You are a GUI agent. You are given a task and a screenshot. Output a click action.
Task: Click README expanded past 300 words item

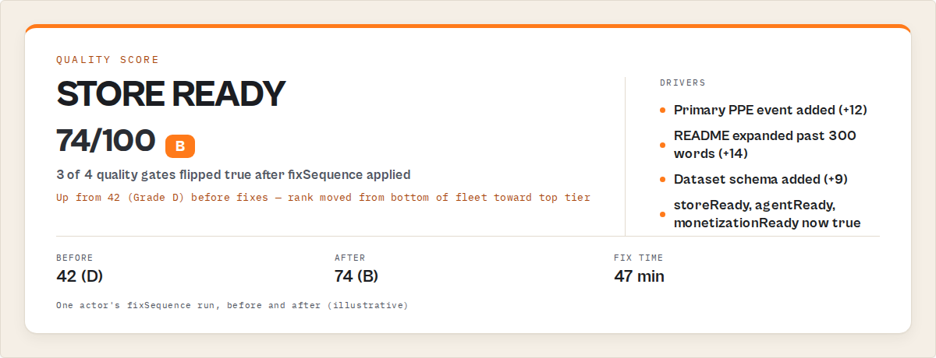coord(765,145)
